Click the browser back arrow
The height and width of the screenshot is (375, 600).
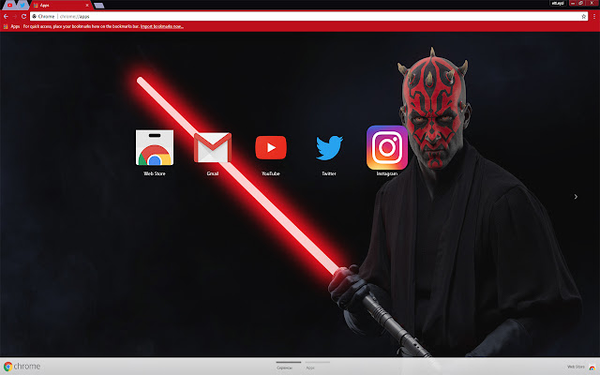pyautogui.click(x=6, y=17)
